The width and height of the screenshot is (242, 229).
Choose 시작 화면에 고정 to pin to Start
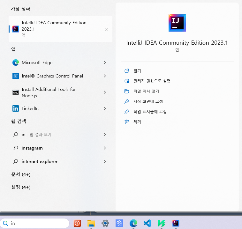click(x=148, y=101)
